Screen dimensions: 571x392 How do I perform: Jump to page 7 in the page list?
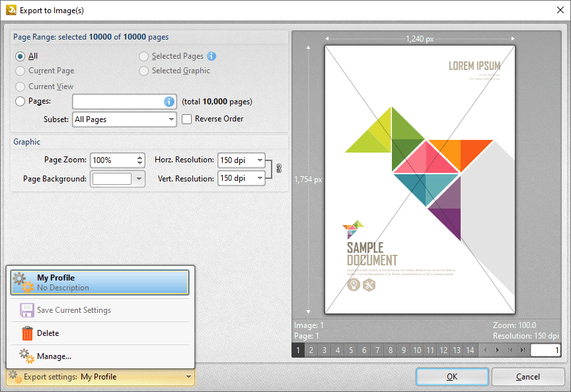(377, 350)
